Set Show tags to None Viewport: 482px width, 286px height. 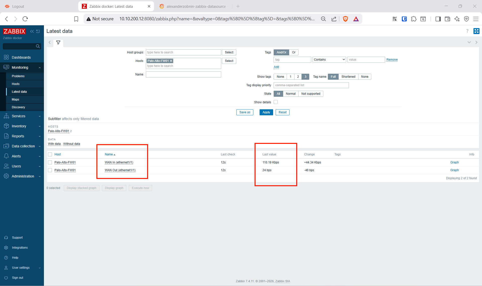[x=280, y=77]
